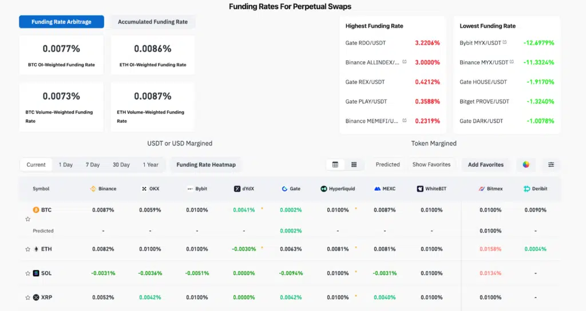Image resolution: width=586 pixels, height=311 pixels.
Task: Star the SOL row as favorite
Action: 27,273
